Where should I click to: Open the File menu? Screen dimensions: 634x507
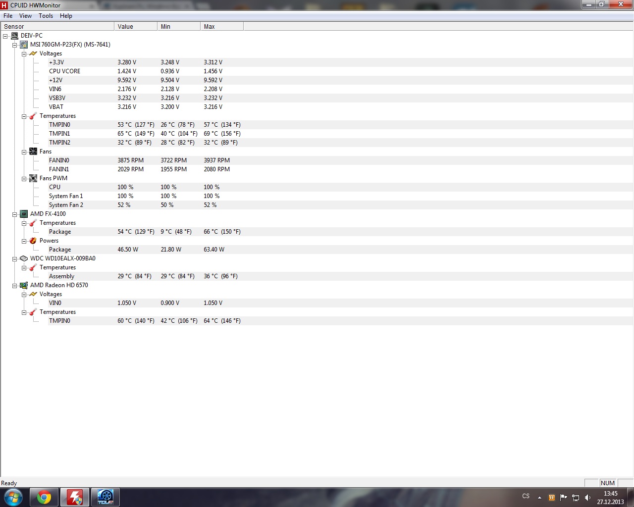click(x=8, y=16)
